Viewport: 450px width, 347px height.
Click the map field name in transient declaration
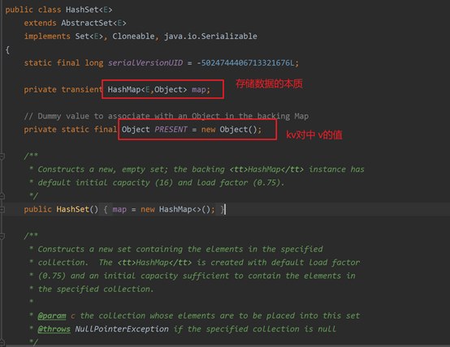pos(198,89)
